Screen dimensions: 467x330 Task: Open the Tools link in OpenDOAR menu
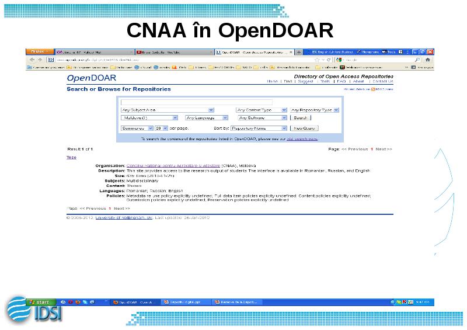(x=325, y=81)
